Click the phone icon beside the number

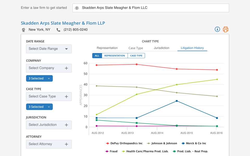coord(58,30)
